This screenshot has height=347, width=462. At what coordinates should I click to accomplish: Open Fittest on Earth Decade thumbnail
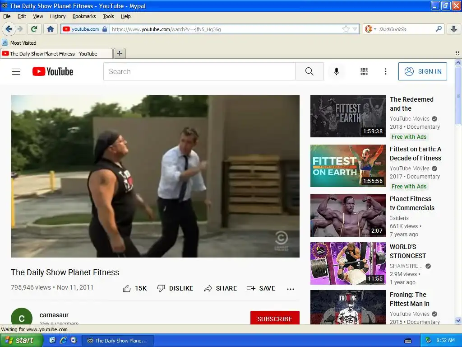tap(348, 165)
